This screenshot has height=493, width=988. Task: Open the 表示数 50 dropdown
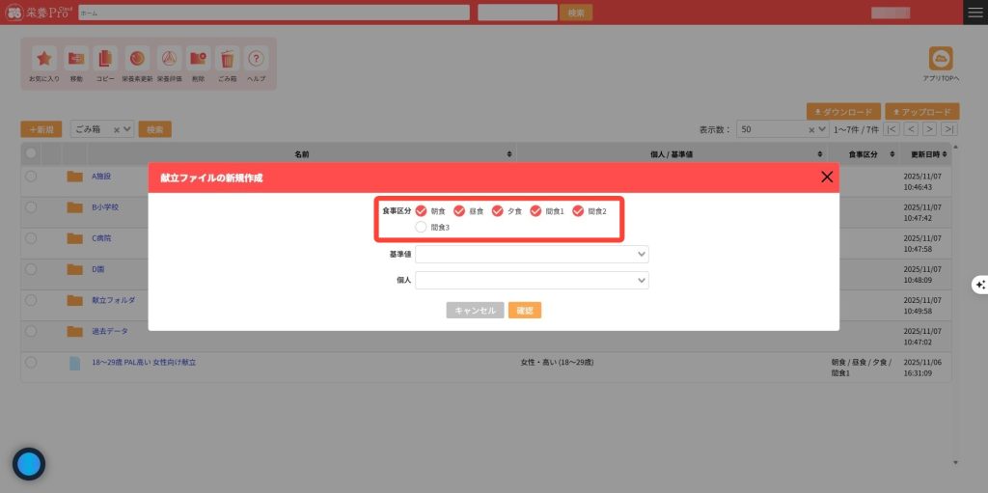tap(782, 129)
